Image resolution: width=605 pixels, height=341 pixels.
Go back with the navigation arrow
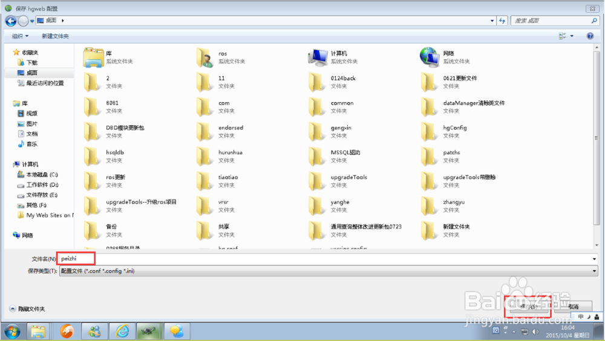coord(11,21)
